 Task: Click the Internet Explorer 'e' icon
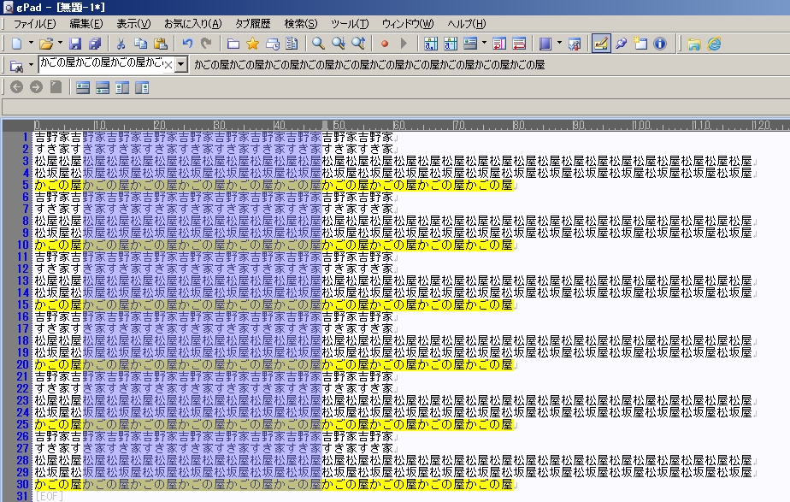click(714, 44)
